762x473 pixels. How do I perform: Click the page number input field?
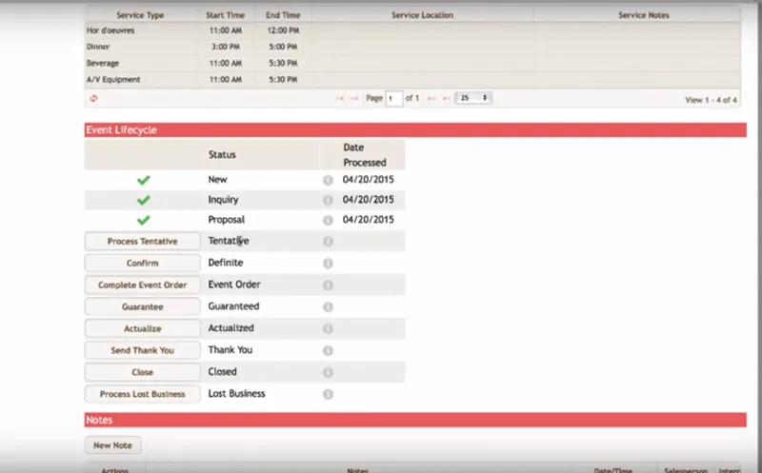click(x=394, y=99)
